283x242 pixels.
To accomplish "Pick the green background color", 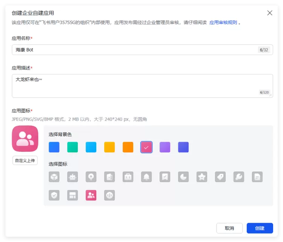I will click(72, 147).
